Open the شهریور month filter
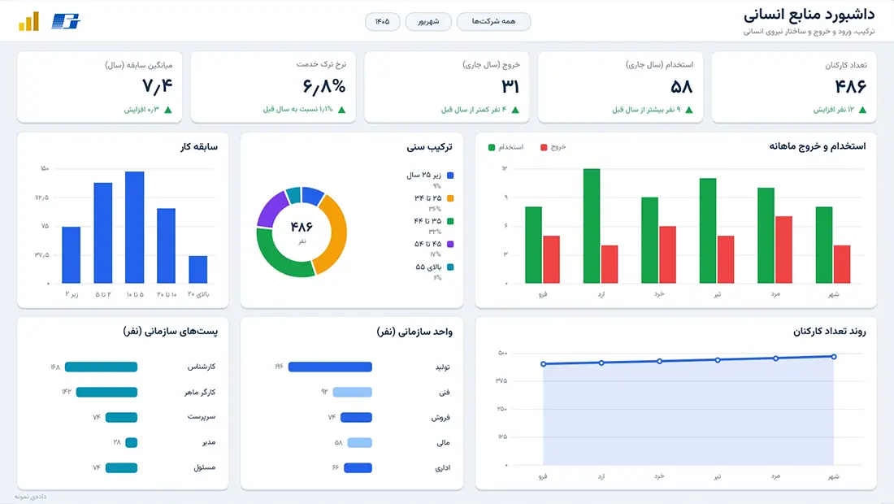 coord(428,22)
